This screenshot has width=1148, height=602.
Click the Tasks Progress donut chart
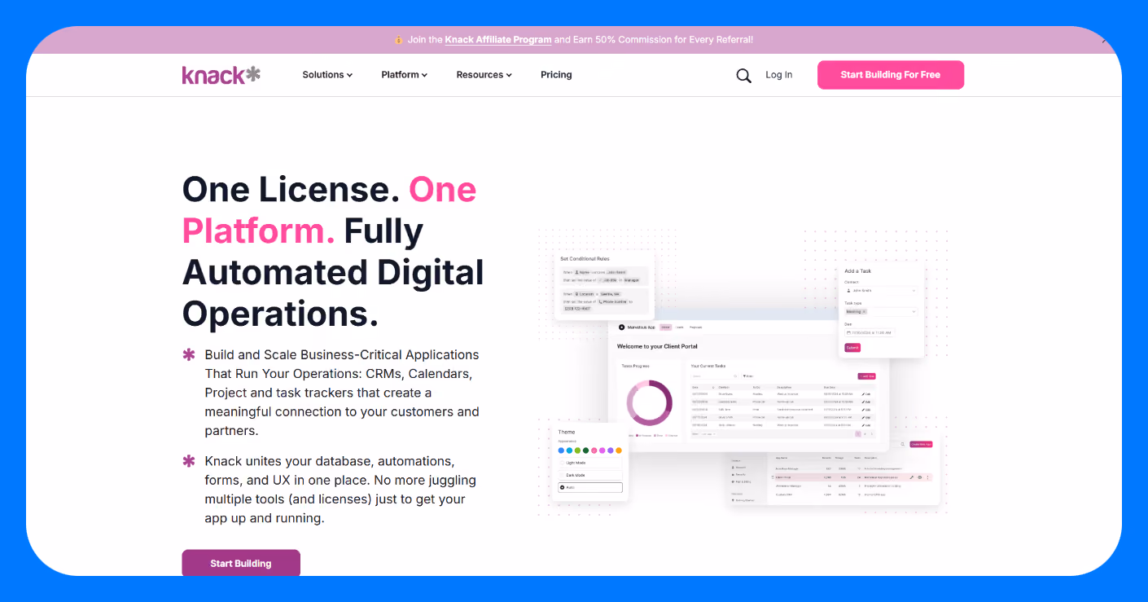click(649, 402)
